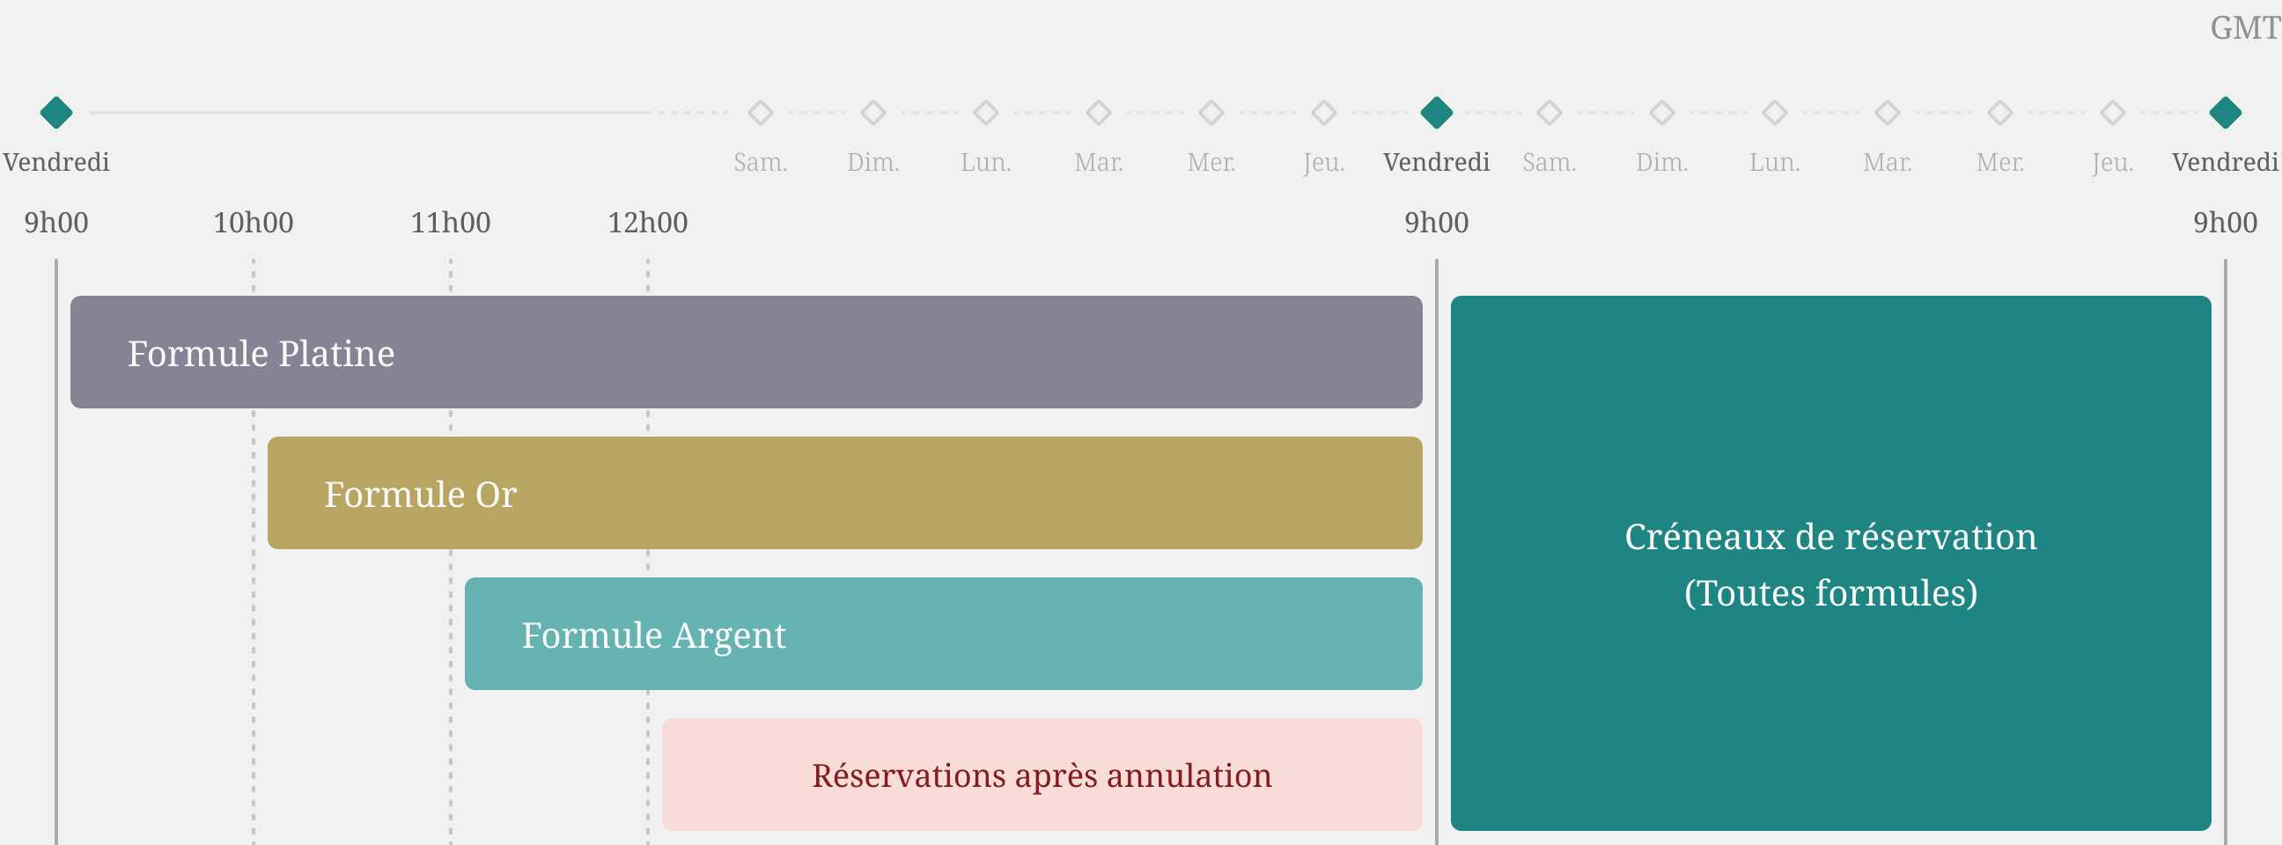Click the Mer. day label on the right

click(x=1999, y=162)
